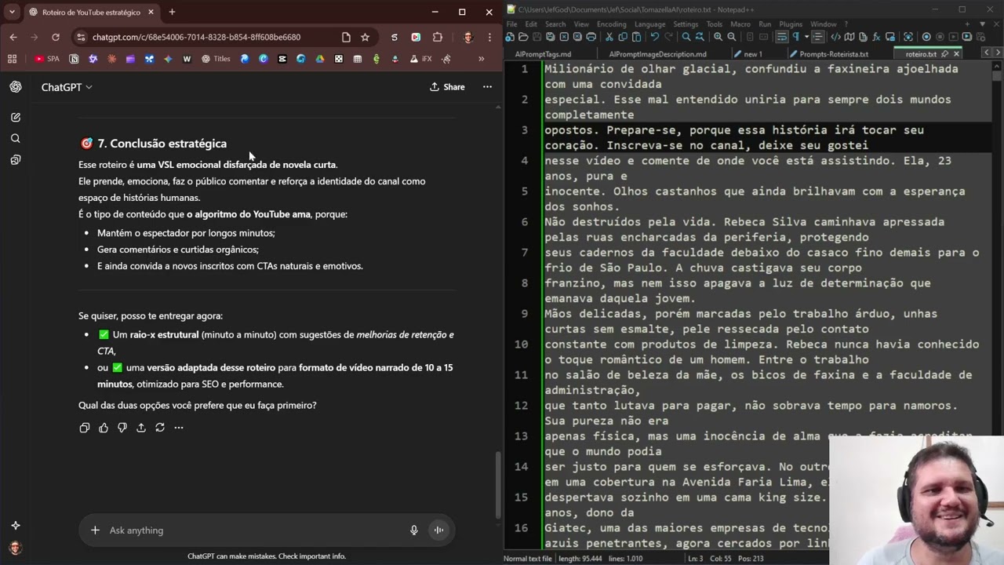1004x565 pixels.
Task: Open the Show Symbol dropdown arrow in Notepad++
Action: pos(807,37)
